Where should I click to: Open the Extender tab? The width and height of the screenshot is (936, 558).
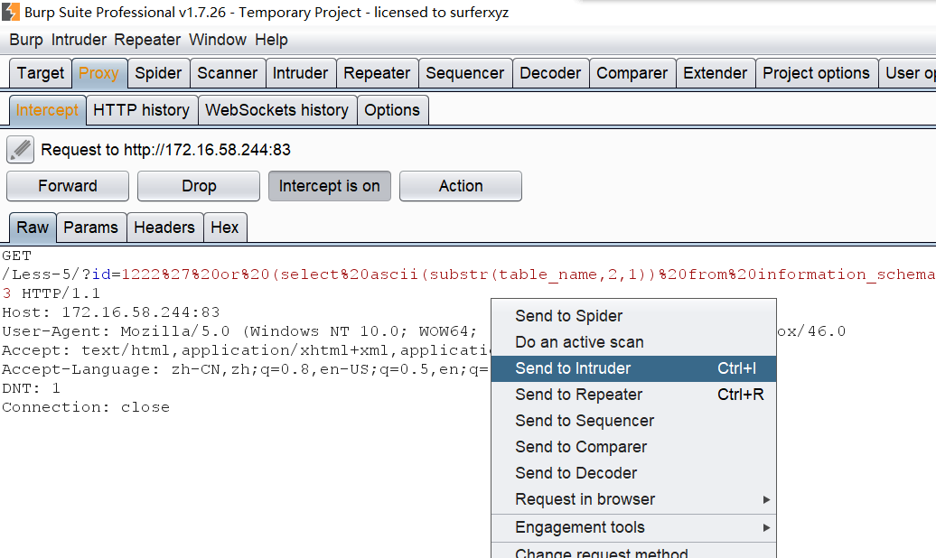pos(716,73)
